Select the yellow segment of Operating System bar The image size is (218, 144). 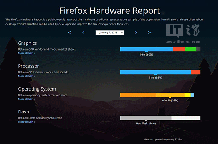coord(187,95)
